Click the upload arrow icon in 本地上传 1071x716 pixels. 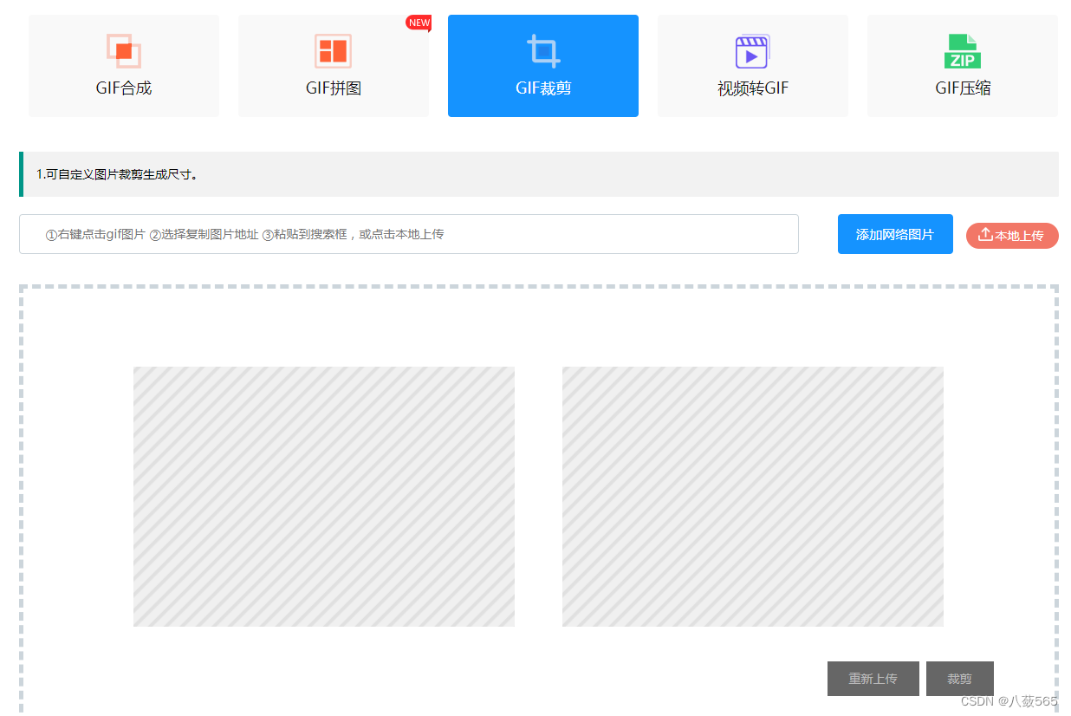pos(985,235)
